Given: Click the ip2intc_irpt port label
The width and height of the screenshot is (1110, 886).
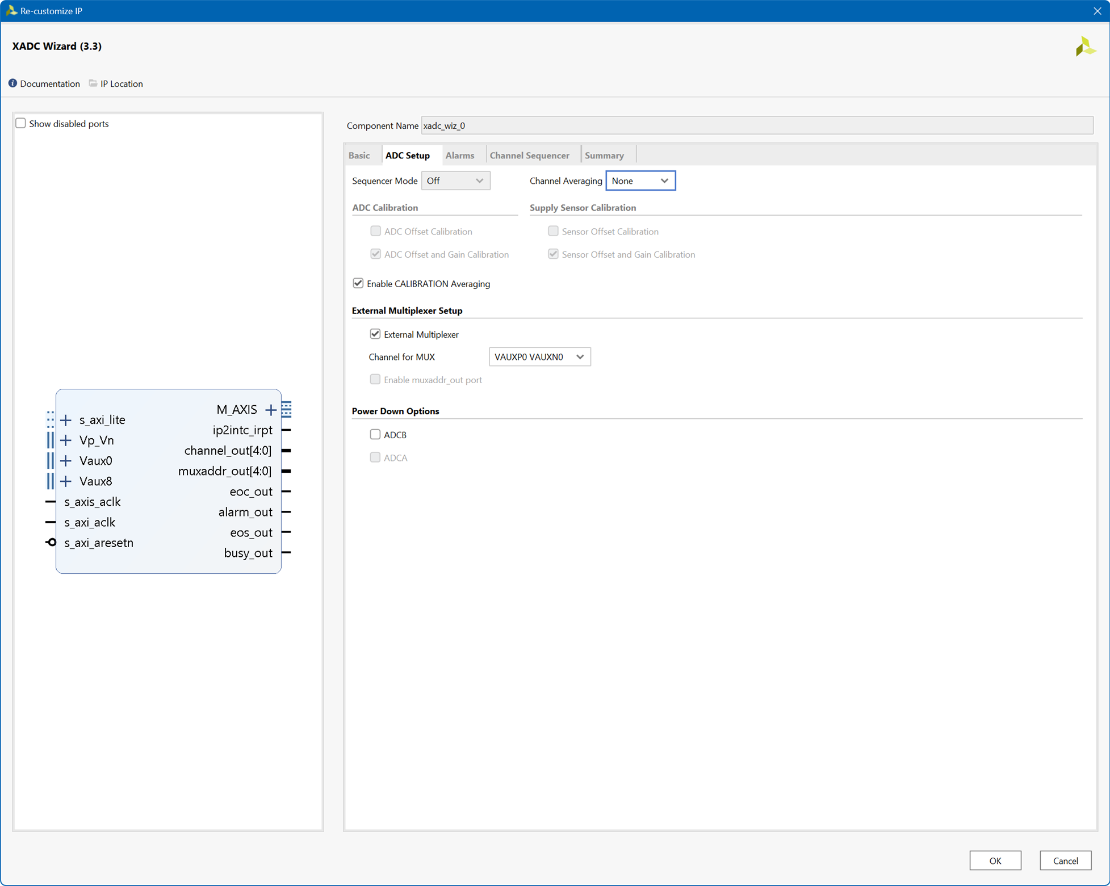Looking at the screenshot, I should [242, 430].
